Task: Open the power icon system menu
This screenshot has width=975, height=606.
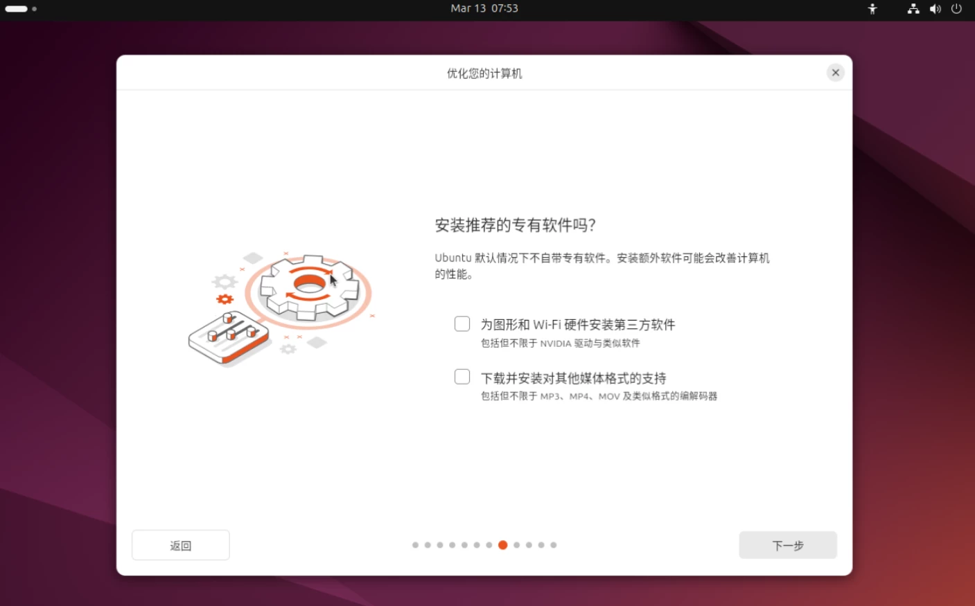Action: 956,9
